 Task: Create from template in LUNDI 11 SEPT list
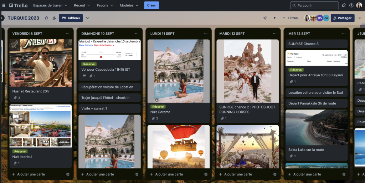(206, 174)
